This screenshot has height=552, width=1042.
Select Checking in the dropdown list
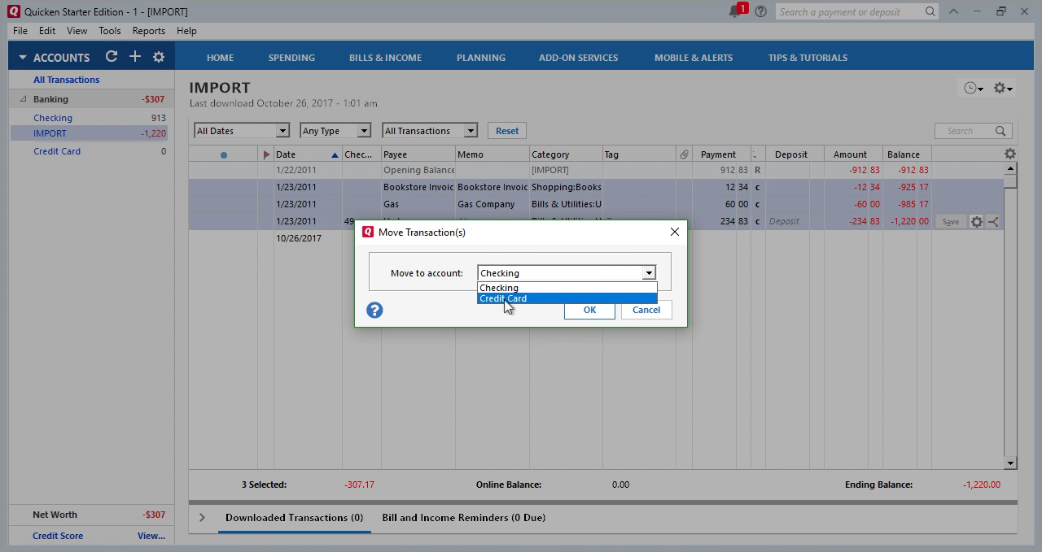pos(567,288)
